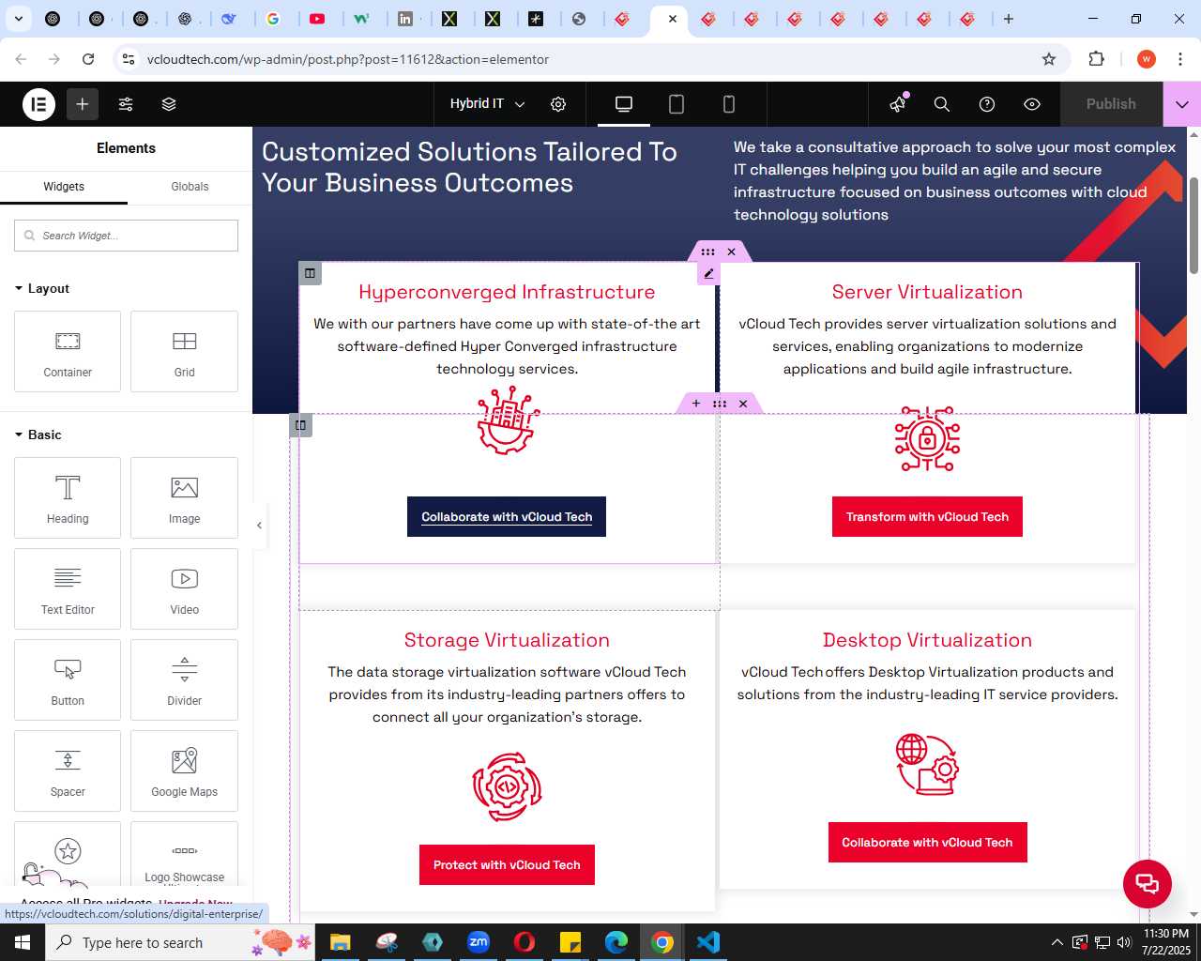
Task: Switch to mobile device view
Action: (729, 104)
